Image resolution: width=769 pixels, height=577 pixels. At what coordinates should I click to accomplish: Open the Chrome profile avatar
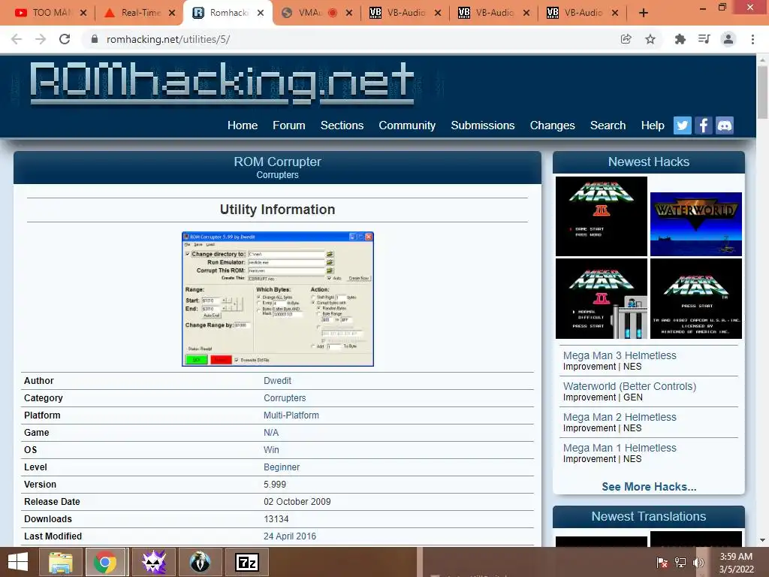[728, 39]
